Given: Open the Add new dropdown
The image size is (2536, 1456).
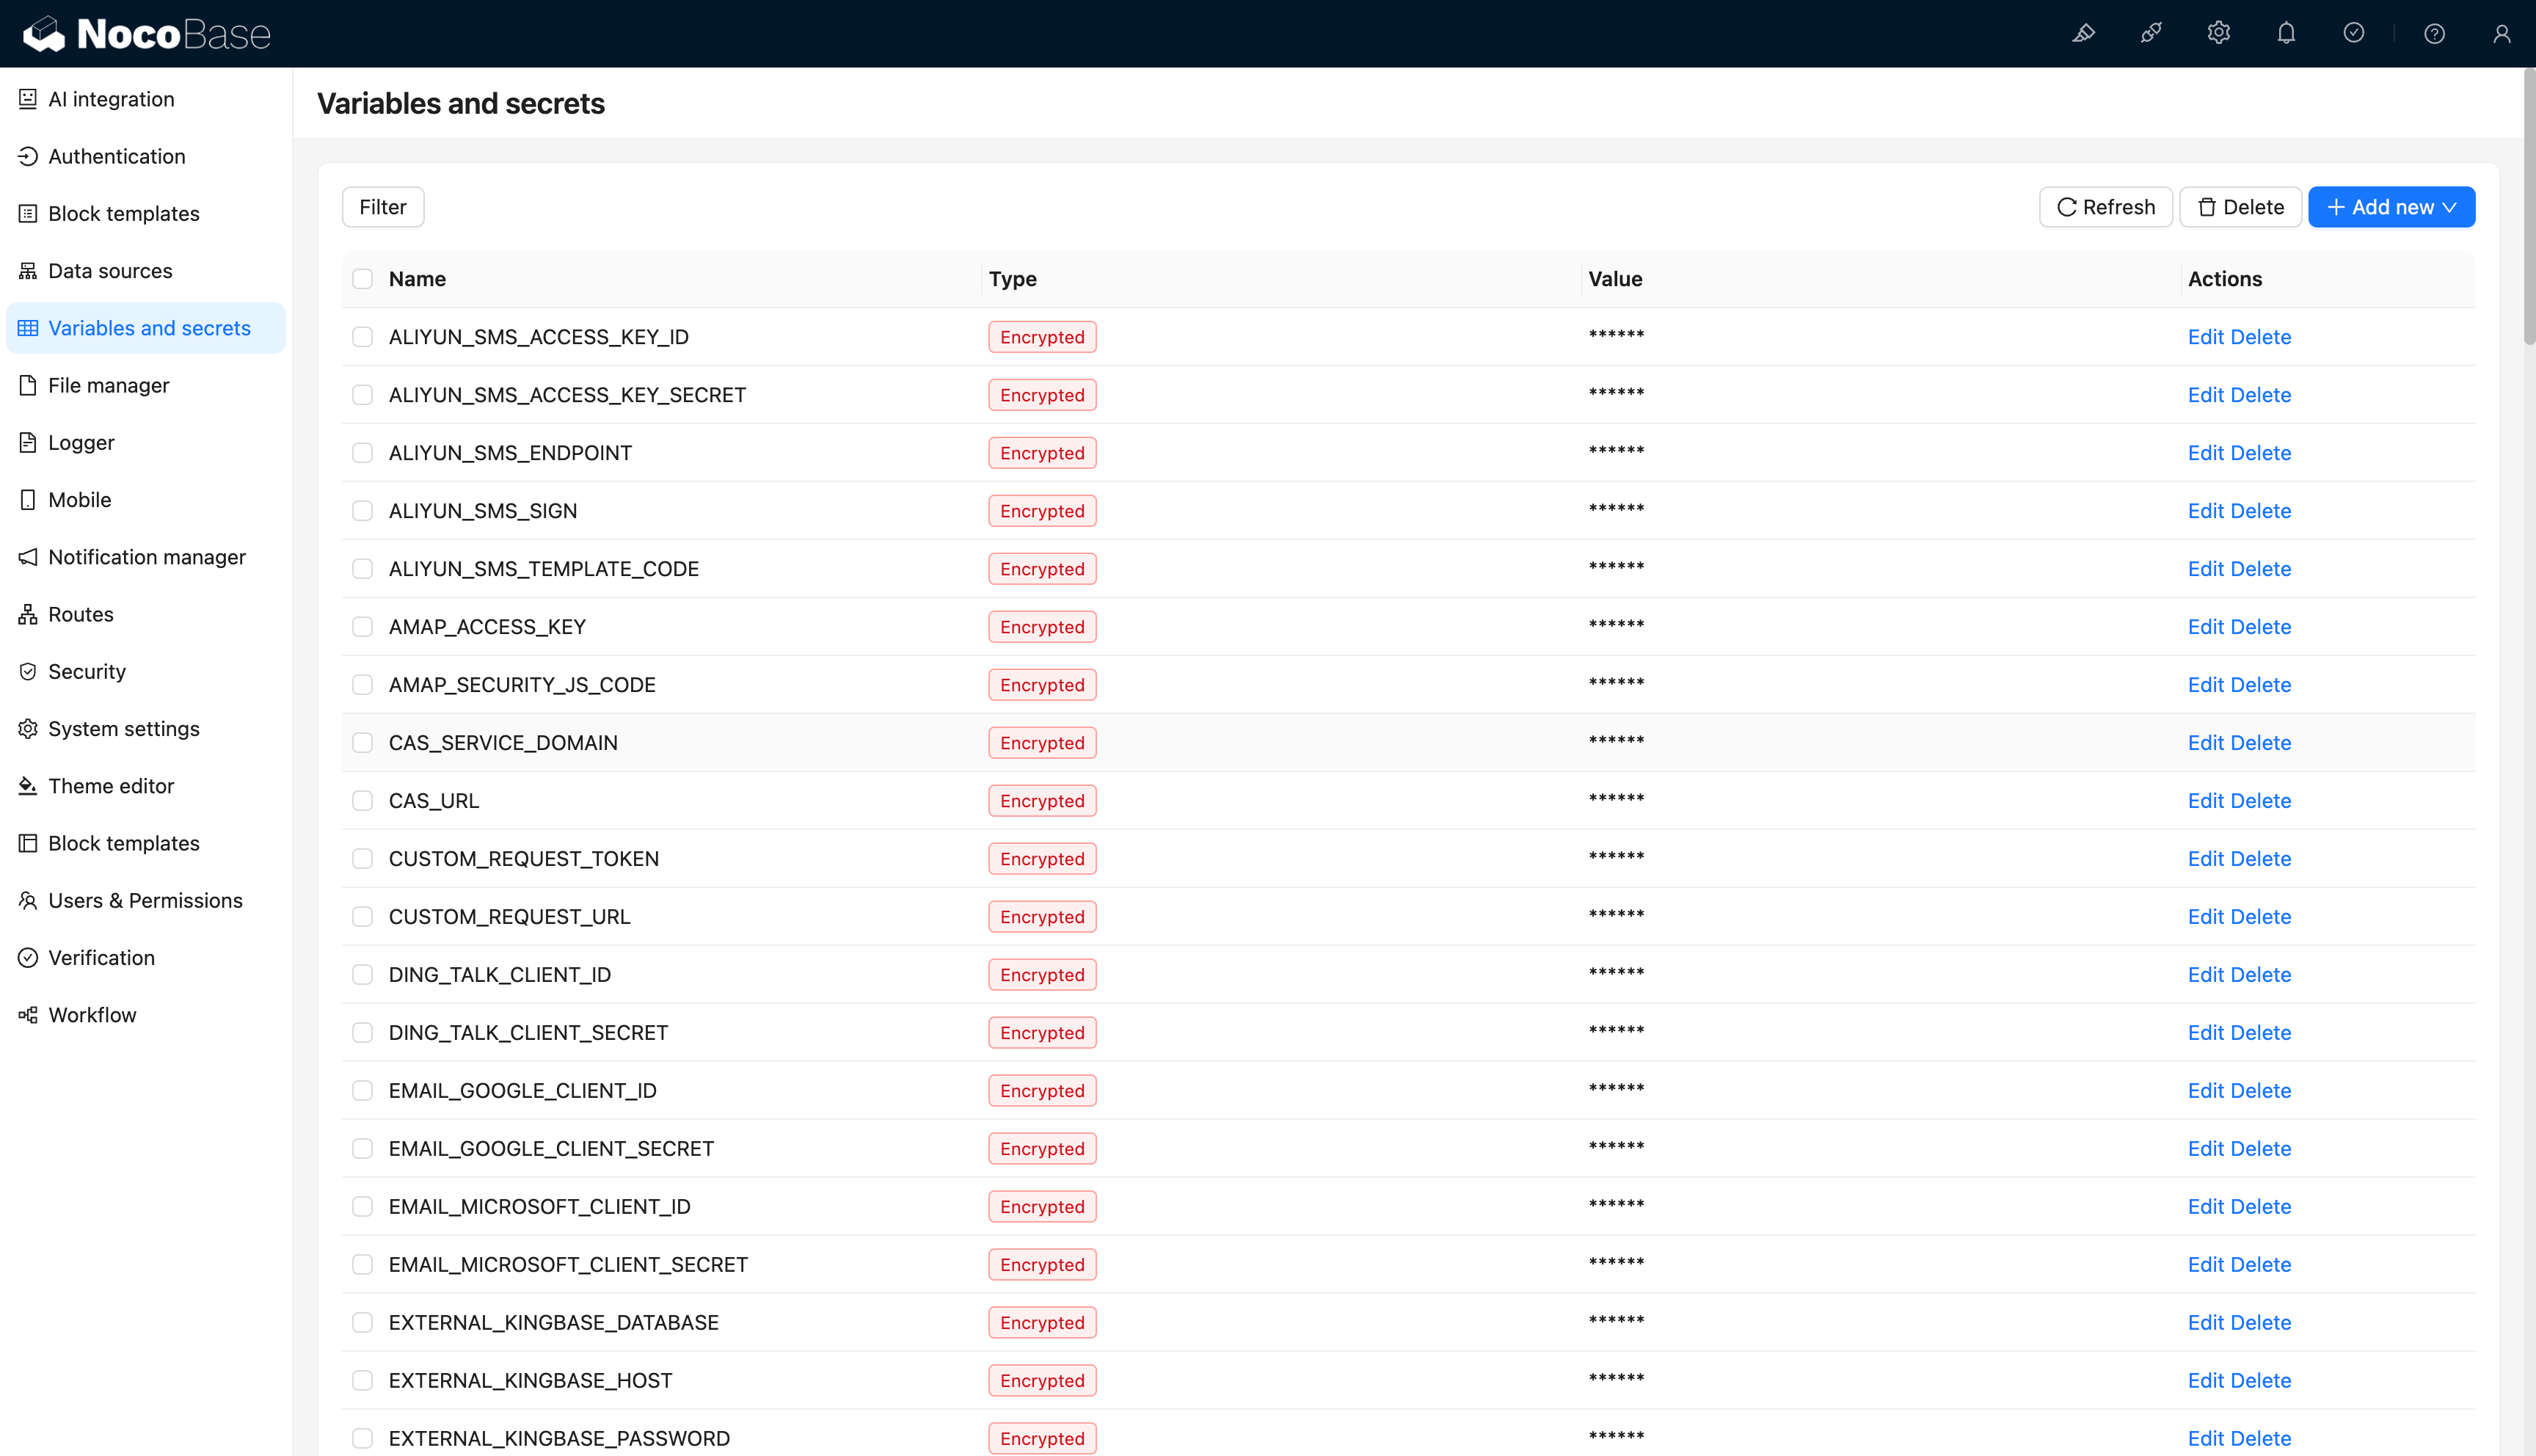Looking at the screenshot, I should click(2391, 207).
